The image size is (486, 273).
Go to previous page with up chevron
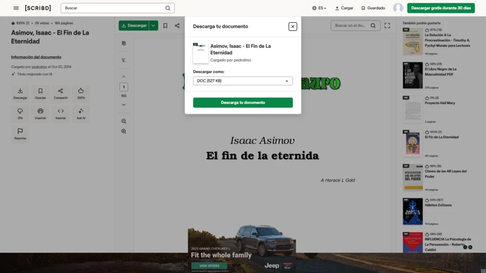pos(124,76)
